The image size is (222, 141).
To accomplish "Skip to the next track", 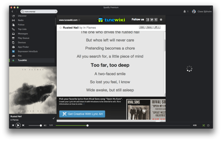I will (x=23, y=125).
